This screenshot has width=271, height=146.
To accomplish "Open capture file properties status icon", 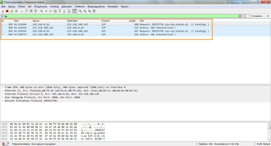I will tap(8, 144).
